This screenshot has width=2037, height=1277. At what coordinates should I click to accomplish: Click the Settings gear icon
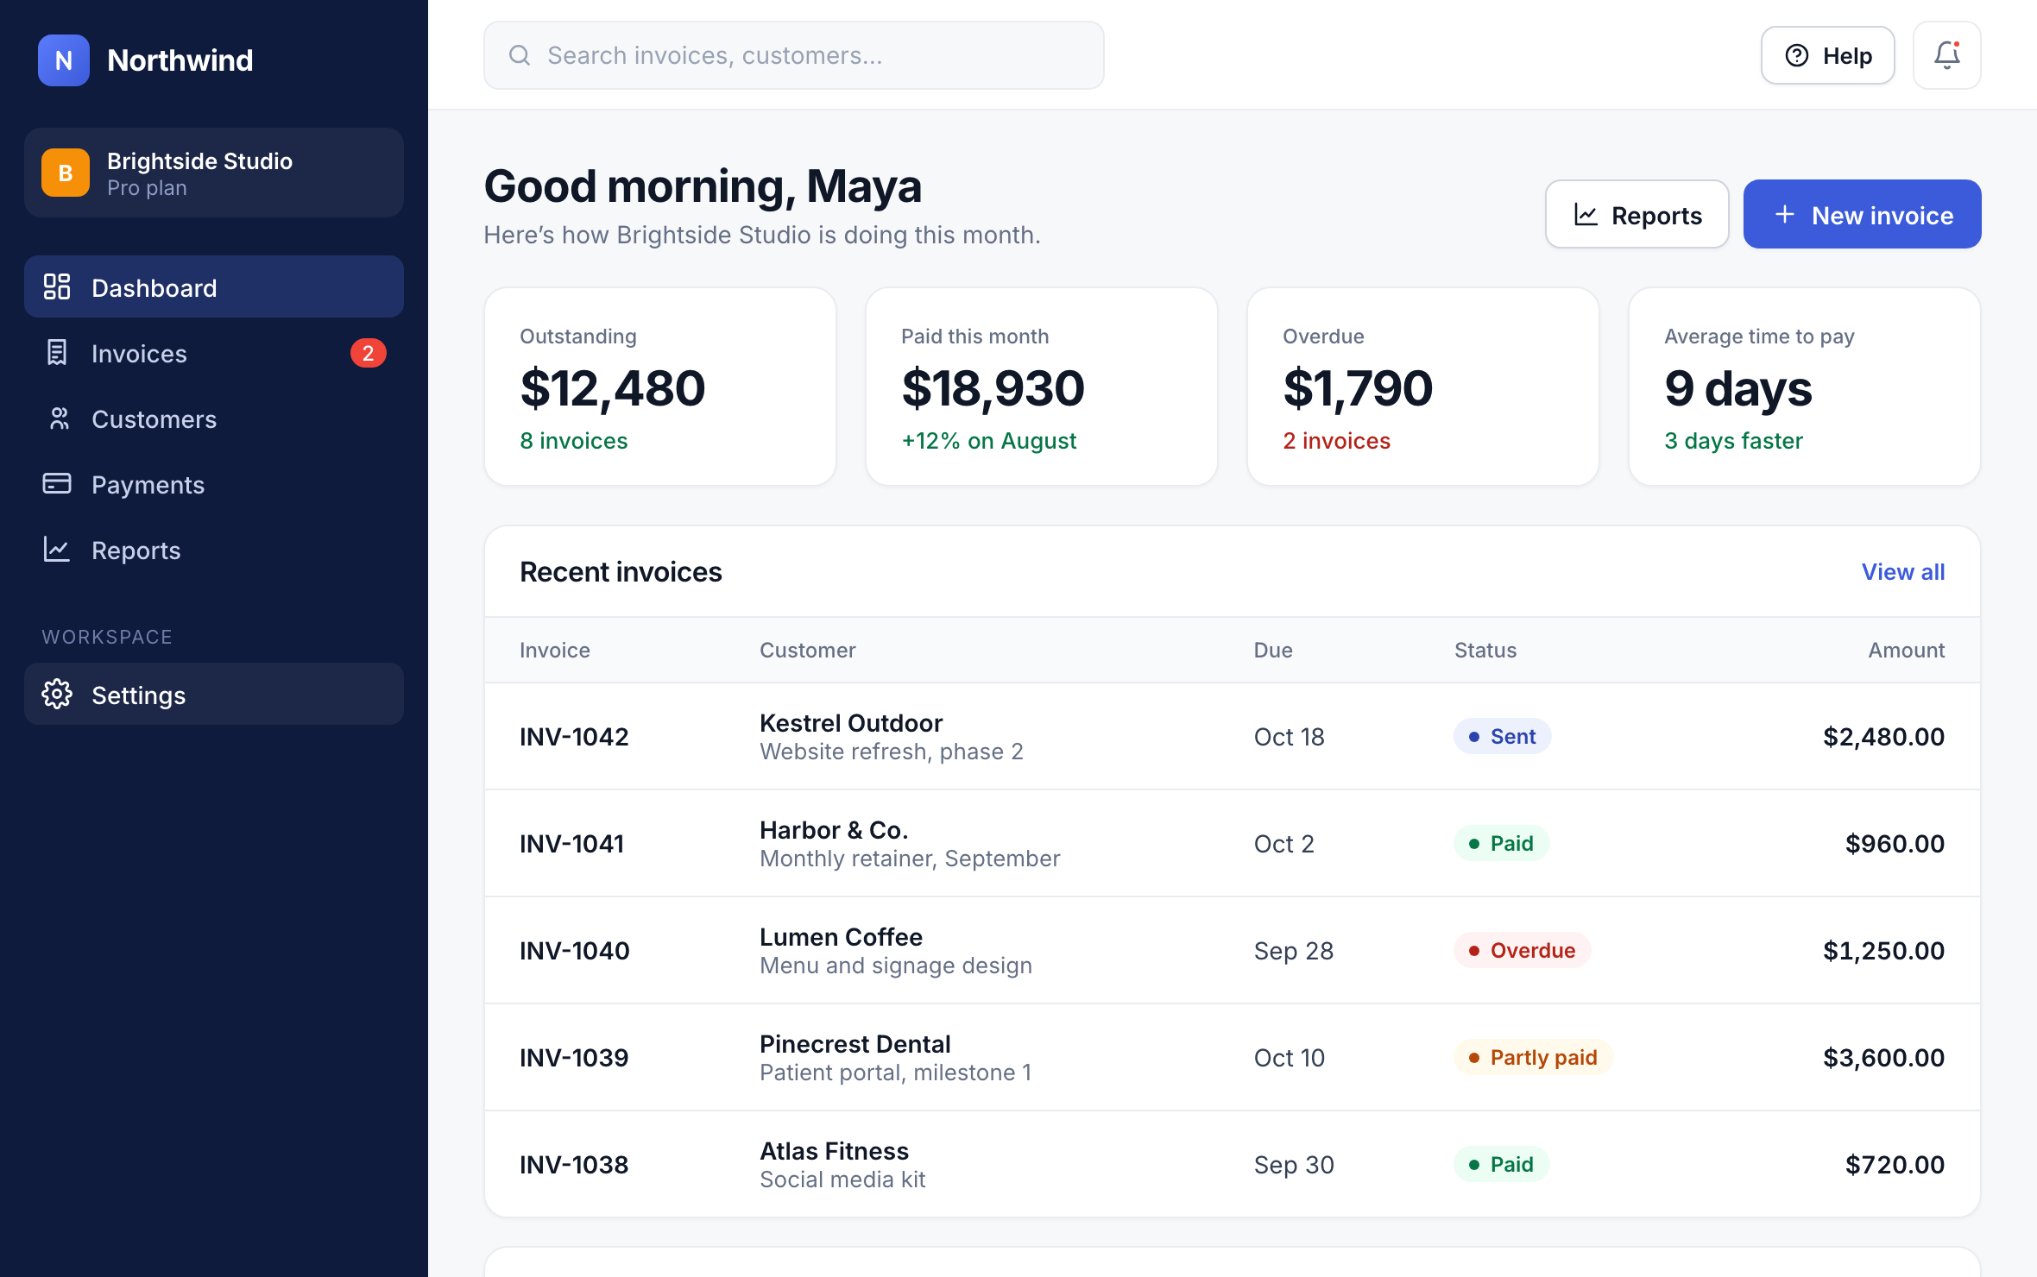point(57,695)
